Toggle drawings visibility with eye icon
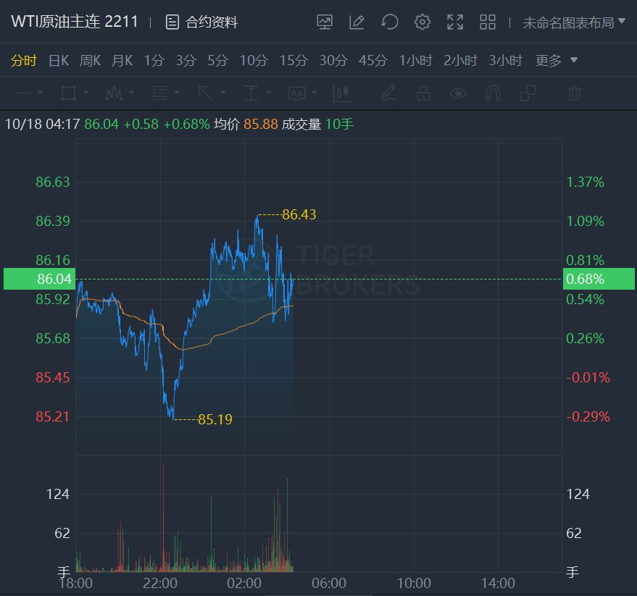The image size is (637, 596). 458,93
